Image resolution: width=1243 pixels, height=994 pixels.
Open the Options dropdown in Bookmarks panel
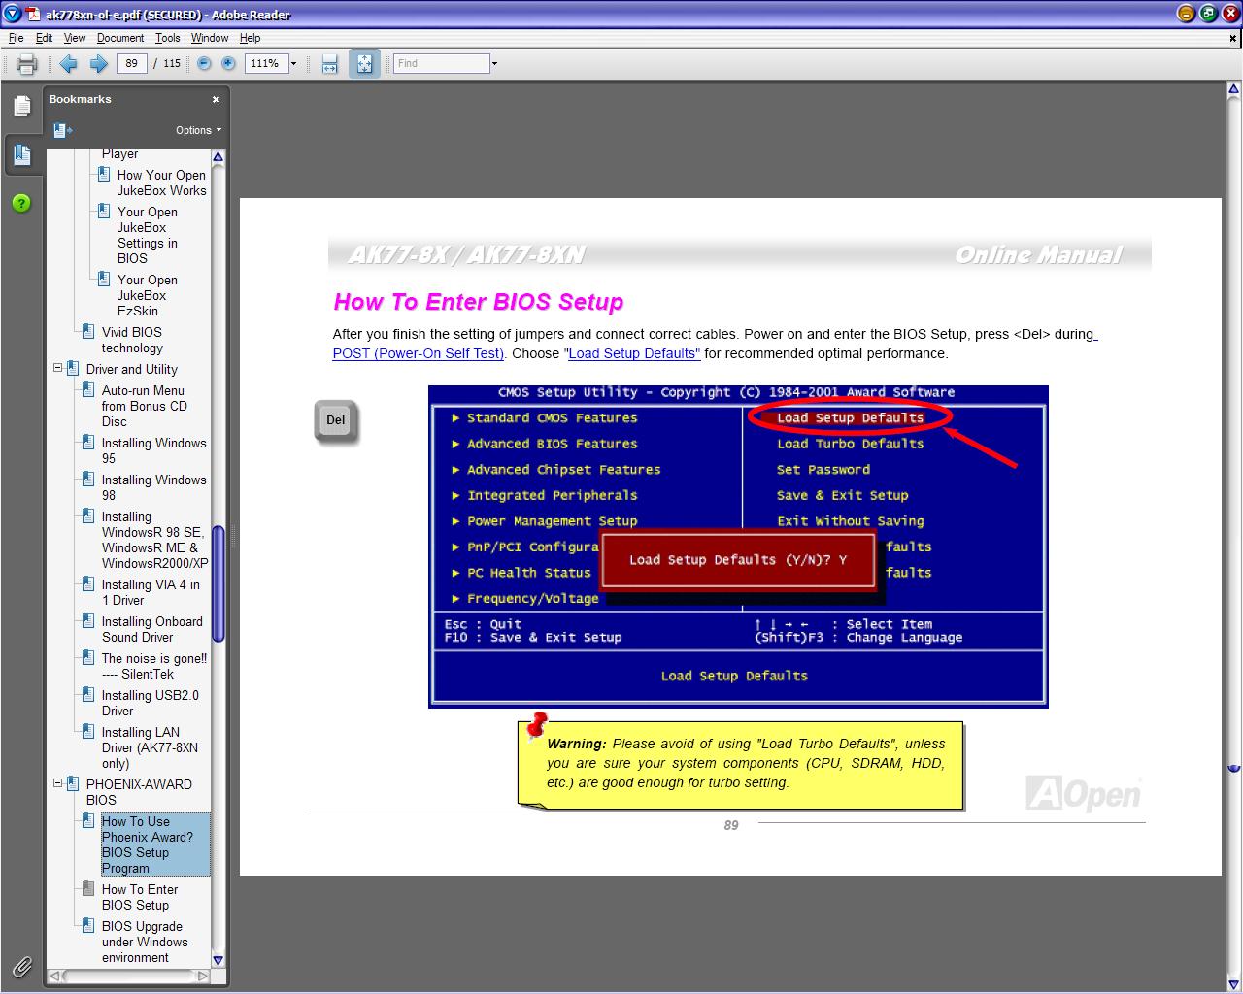click(198, 130)
